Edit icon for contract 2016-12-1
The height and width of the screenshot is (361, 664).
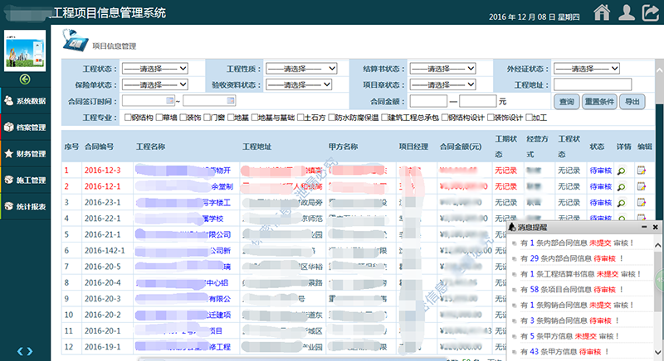point(642,186)
